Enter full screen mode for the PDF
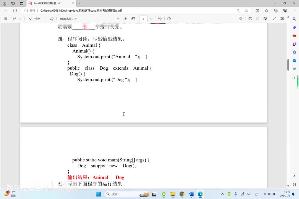Image resolution: width=299 pixels, height=199 pixels. pos(275,19)
